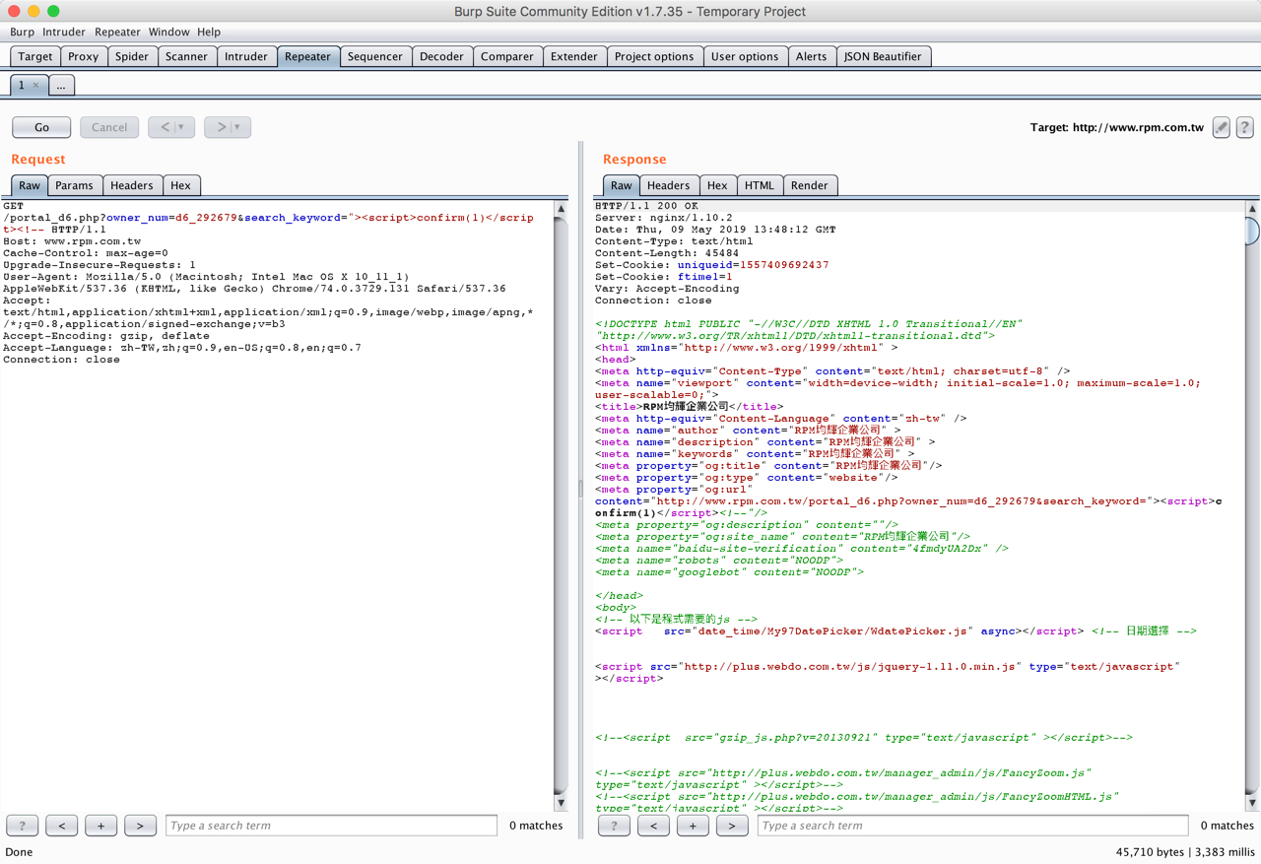The image size is (1261, 864).
Task: Open history back dropdown arrow
Action: 181,127
